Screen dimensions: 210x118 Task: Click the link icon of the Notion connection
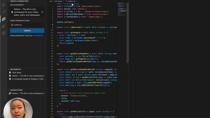[x=10, y=93]
